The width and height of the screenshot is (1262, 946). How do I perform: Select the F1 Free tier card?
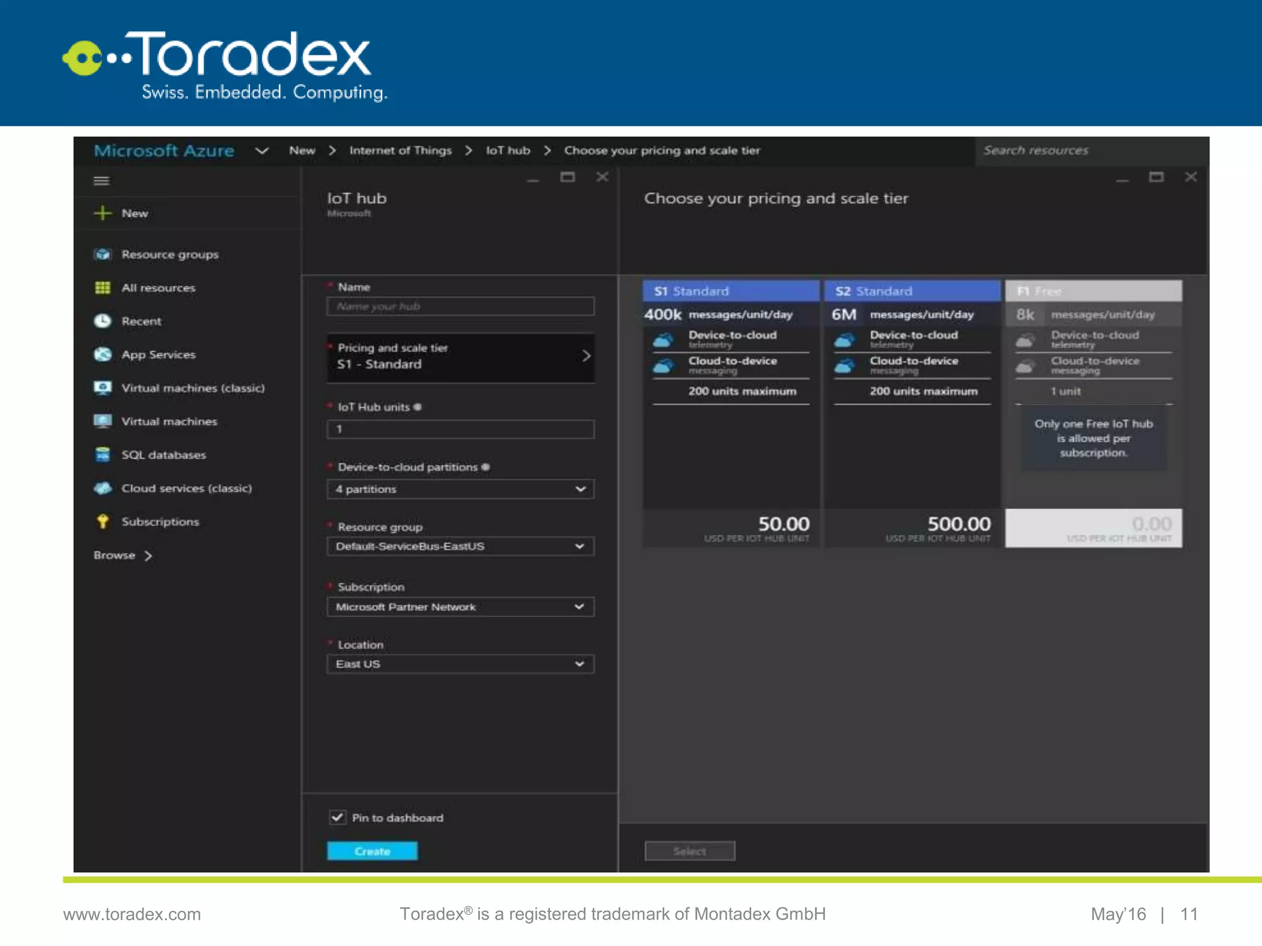(x=1093, y=413)
